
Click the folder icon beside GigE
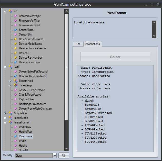(x=10, y=67)
